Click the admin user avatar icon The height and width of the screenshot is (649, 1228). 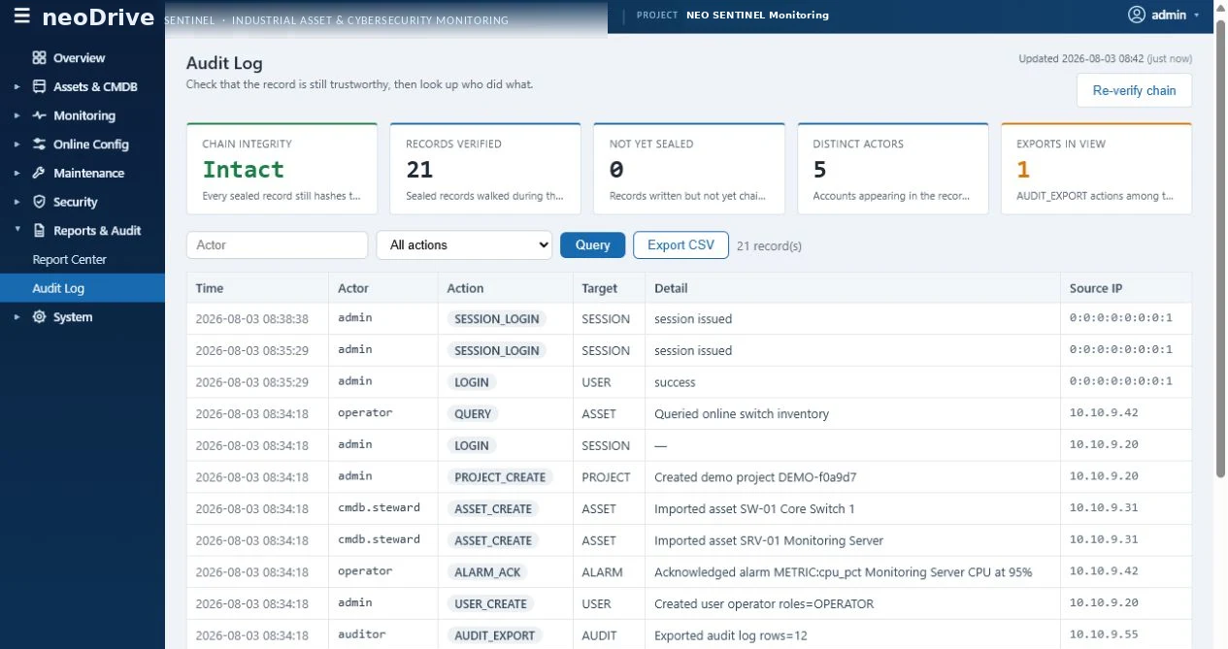pos(1137,15)
